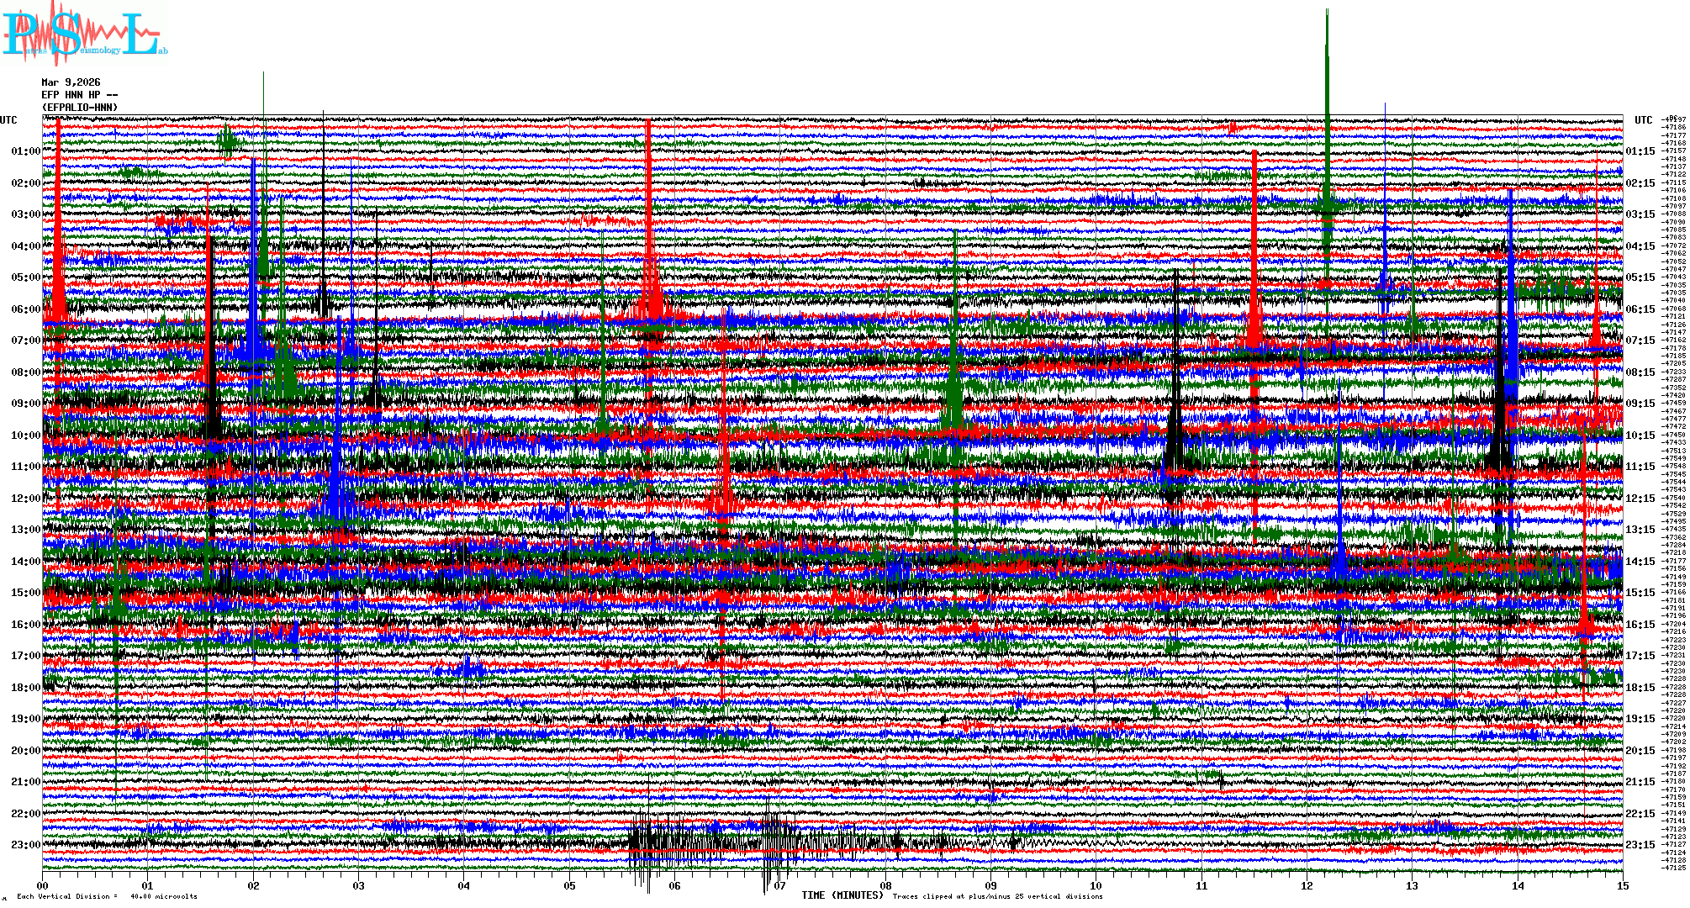Click the Each Vertical Division microvolts note
Screen dimensions: 1690x908
107,896
